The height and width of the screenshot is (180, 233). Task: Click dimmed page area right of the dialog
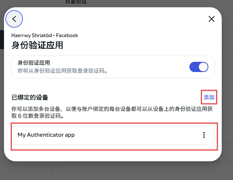click(228, 89)
